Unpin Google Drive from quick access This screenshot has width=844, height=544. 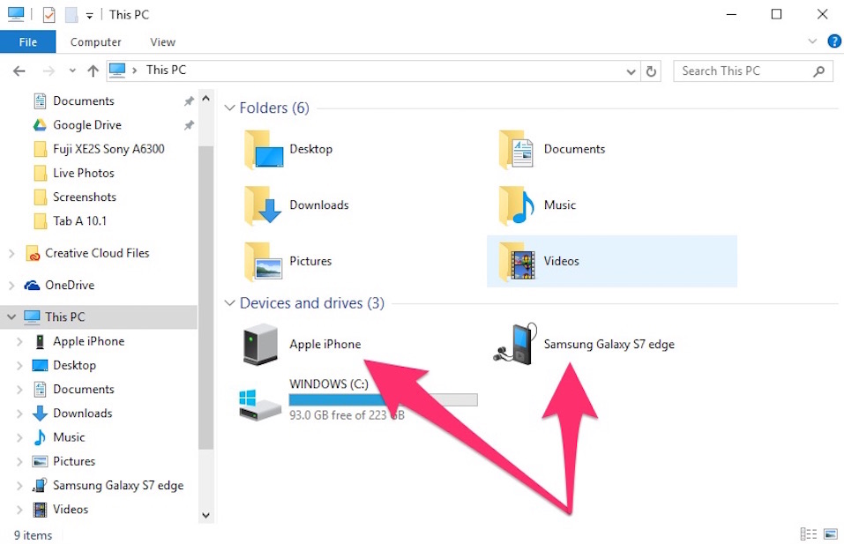189,125
